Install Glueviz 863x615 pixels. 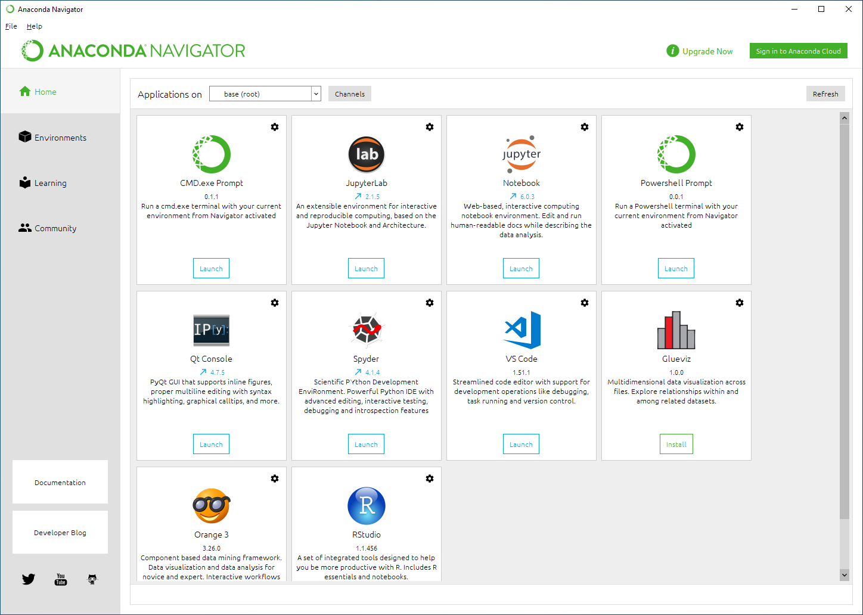coord(676,444)
